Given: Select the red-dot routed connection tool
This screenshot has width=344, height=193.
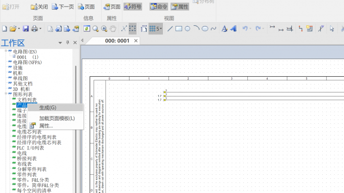Looking at the screenshot, I should coord(300,29).
